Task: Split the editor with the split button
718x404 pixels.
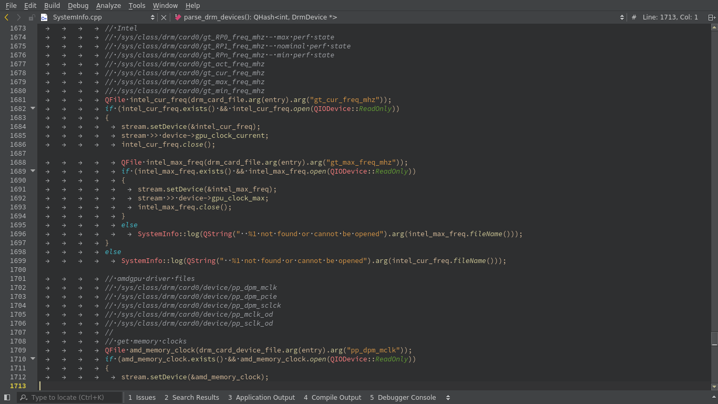Action: tap(712, 17)
